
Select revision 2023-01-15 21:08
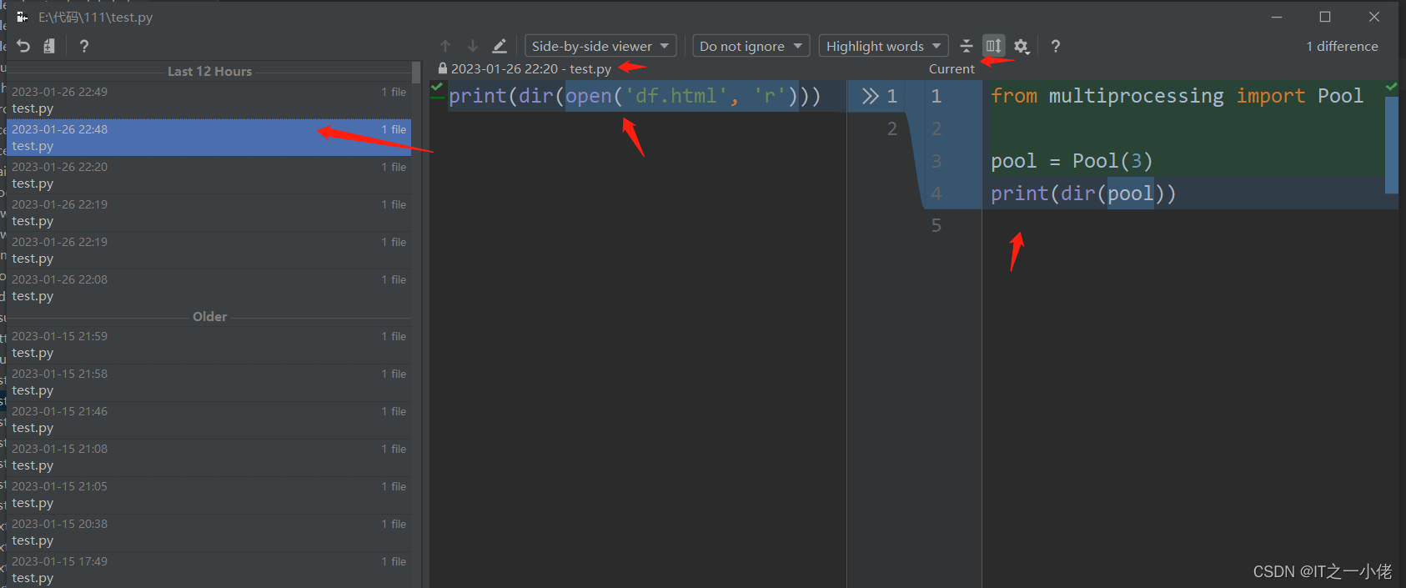tap(208, 457)
